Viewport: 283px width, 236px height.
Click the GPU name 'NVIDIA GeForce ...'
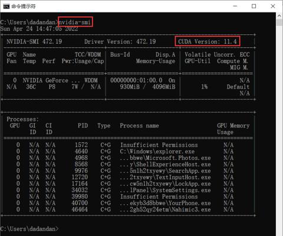pos(51,80)
